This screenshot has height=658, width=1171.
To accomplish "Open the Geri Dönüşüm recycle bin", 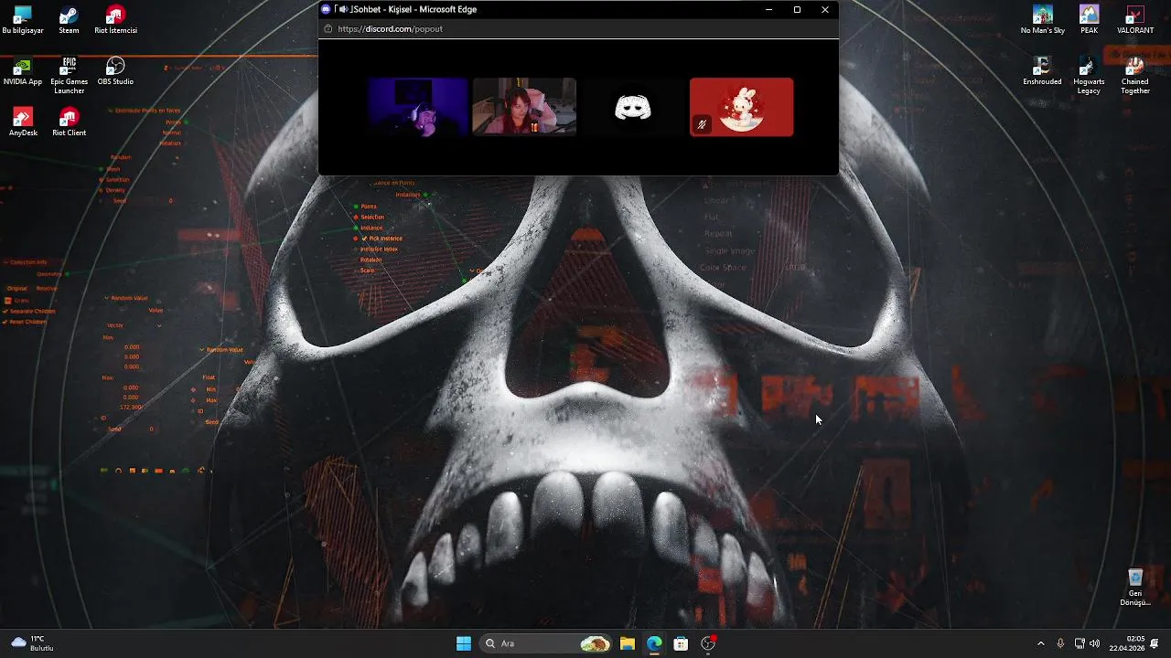I will [x=1135, y=588].
